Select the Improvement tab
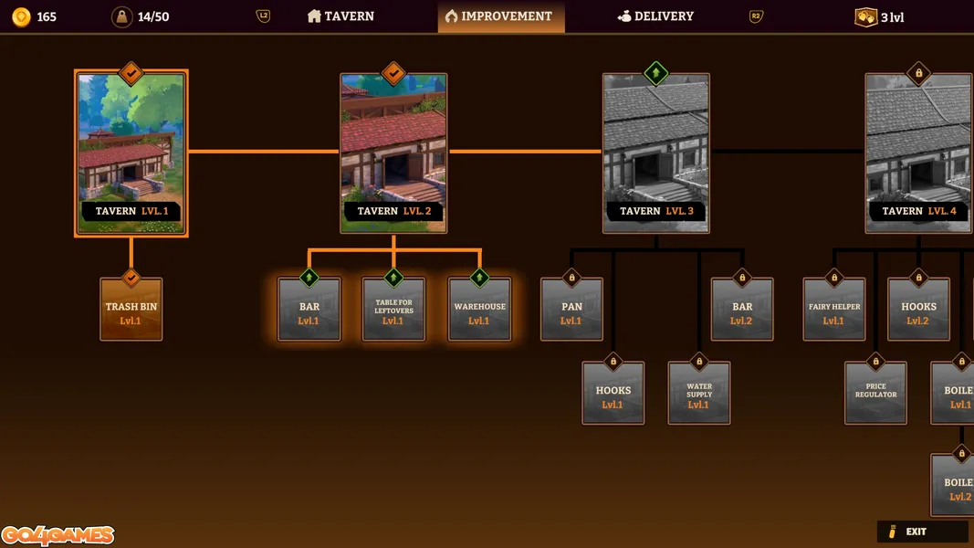This screenshot has height=548, width=974. click(x=500, y=16)
